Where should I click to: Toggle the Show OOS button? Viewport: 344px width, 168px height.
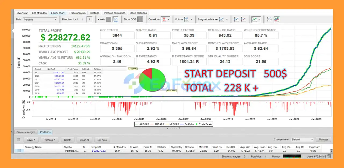click(x=140, y=19)
